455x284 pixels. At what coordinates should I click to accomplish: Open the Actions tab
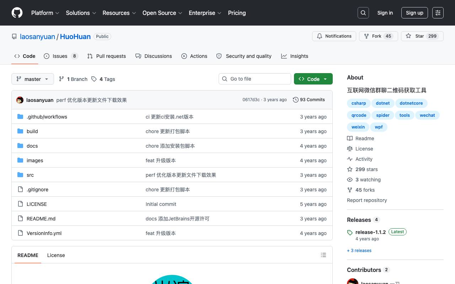[x=194, y=56]
